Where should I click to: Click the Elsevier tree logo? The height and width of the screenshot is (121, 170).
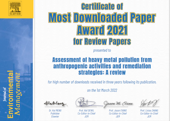pyautogui.click(x=15, y=8)
